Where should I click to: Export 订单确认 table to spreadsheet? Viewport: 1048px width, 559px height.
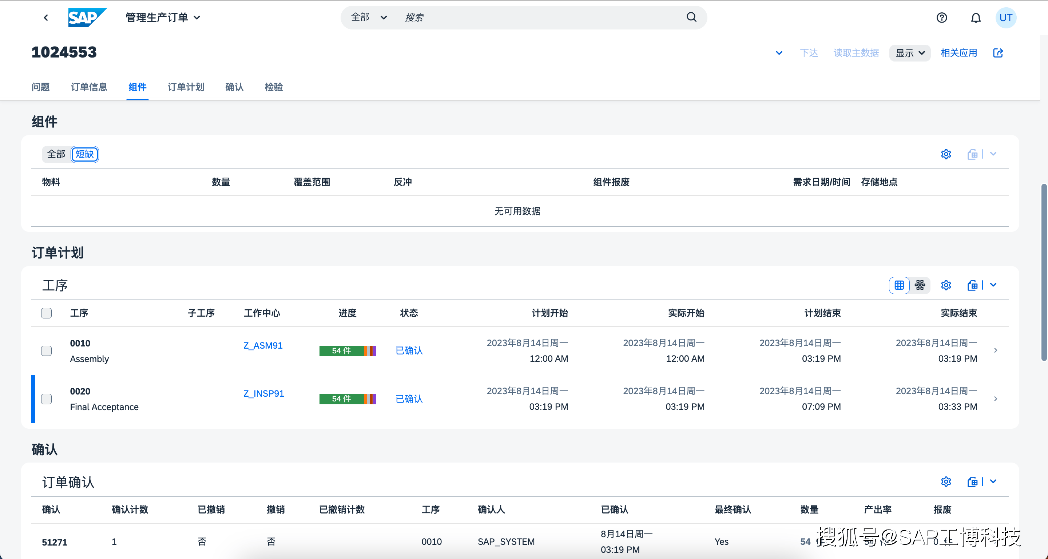point(973,482)
